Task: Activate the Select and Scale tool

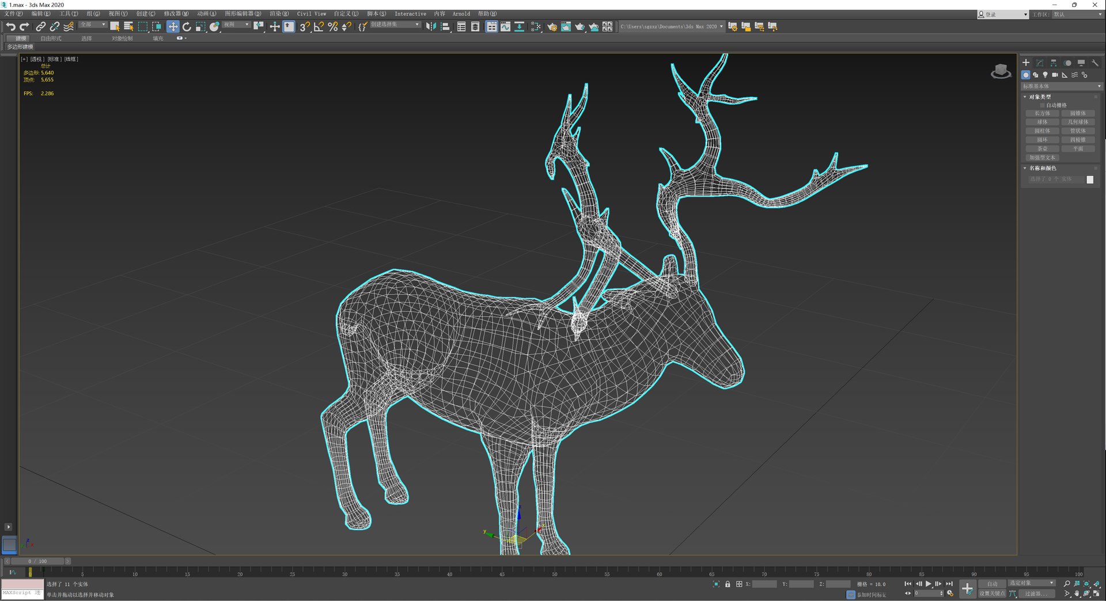Action: click(200, 26)
